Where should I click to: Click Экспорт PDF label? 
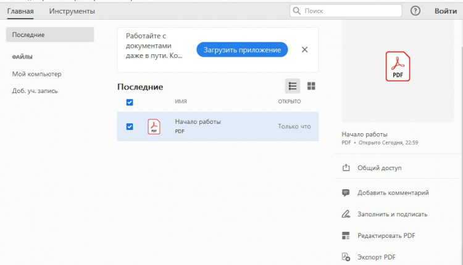[377, 257]
